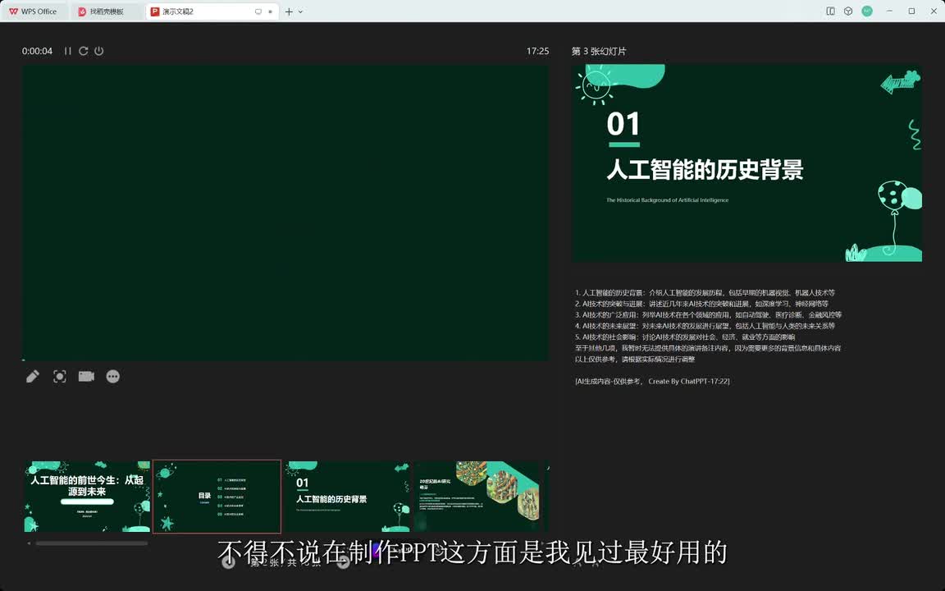Open the user account avatar
The width and height of the screenshot is (945, 591).
[867, 11]
